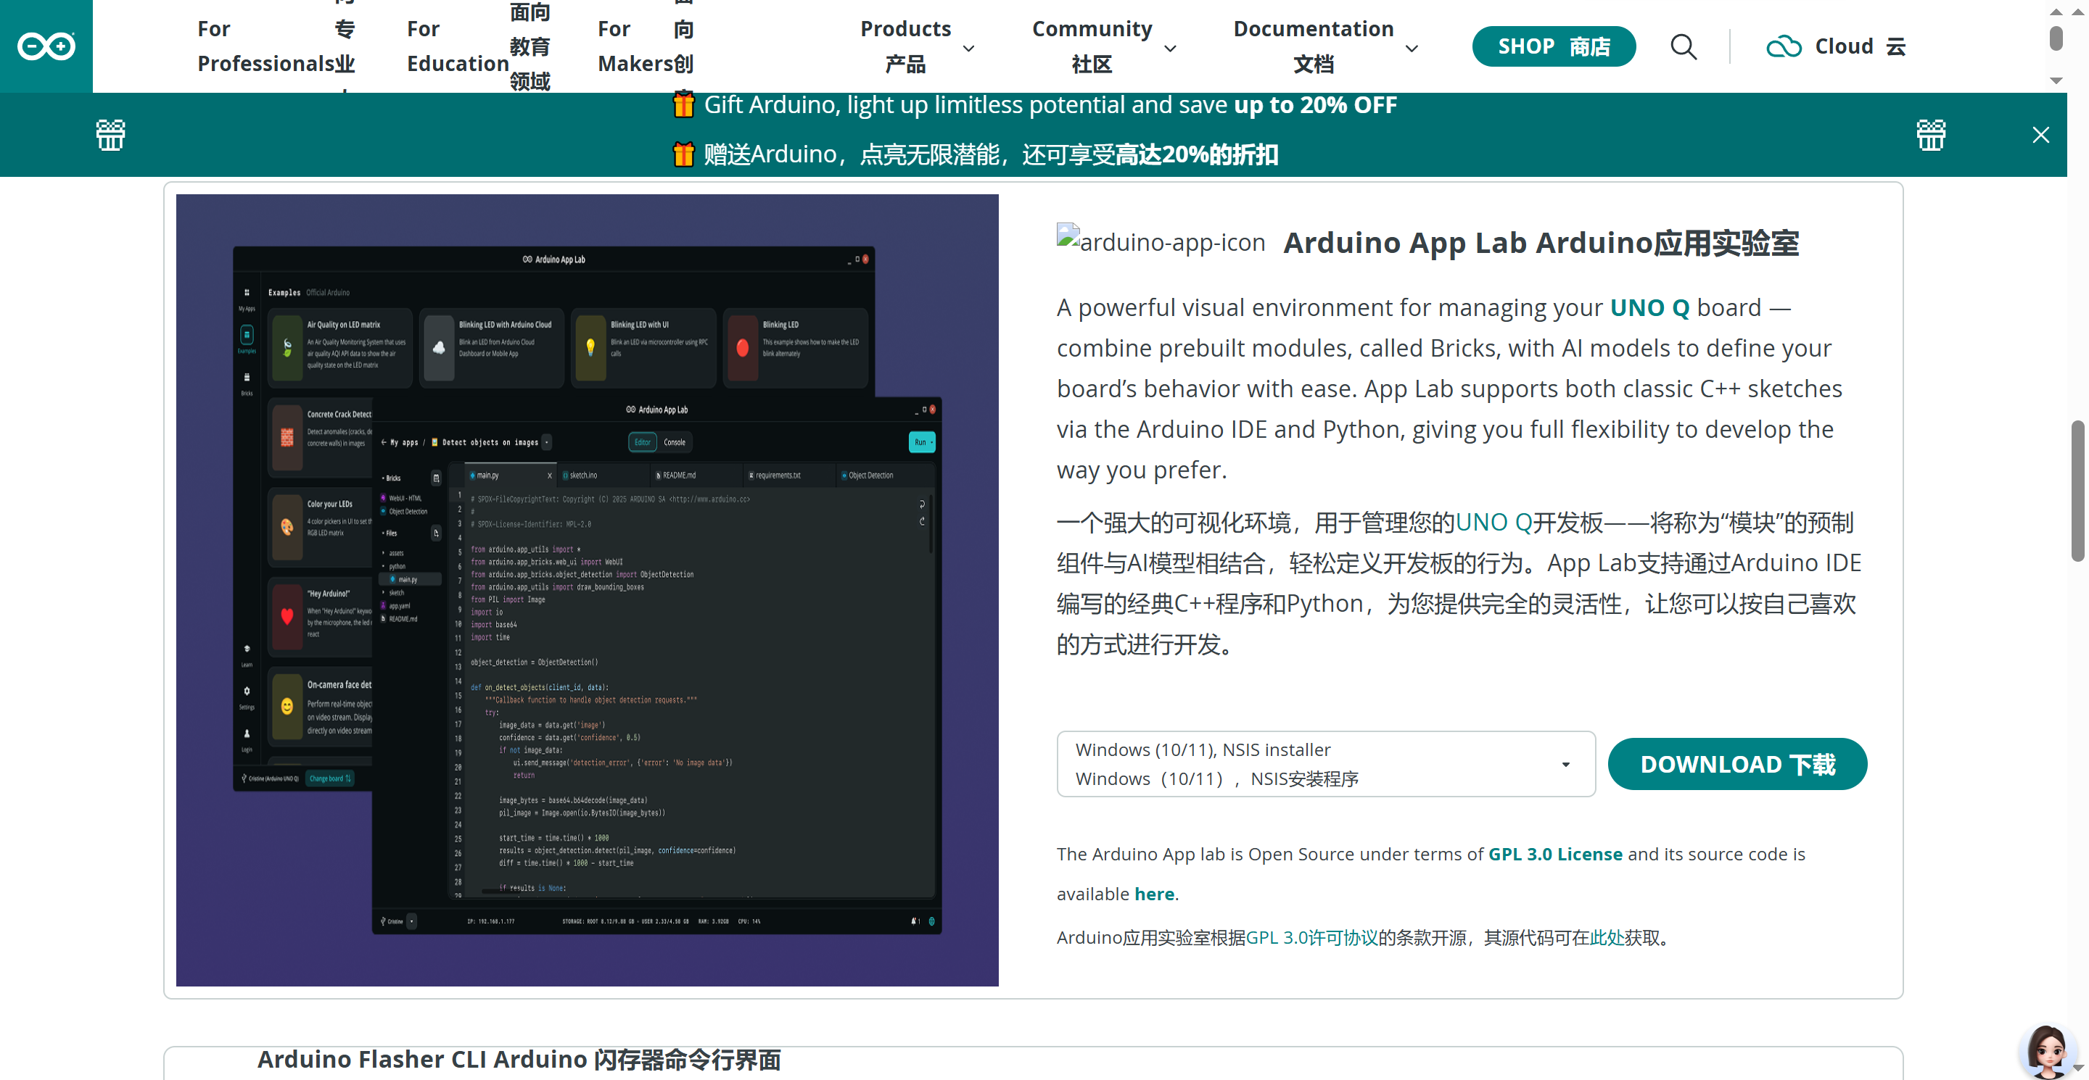The width and height of the screenshot is (2089, 1080).
Task: Click the App Lab screenshot preview
Action: coord(586,590)
